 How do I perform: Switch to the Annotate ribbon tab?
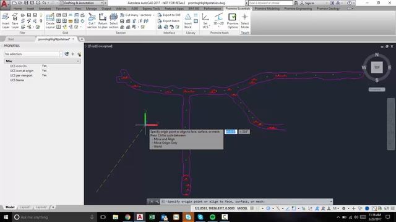click(x=45, y=9)
